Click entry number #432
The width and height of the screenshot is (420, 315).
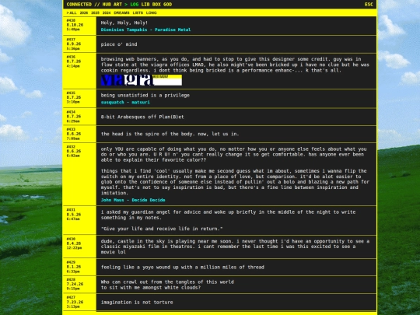71,147
